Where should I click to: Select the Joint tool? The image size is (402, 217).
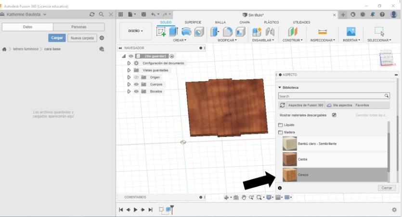coord(270,32)
